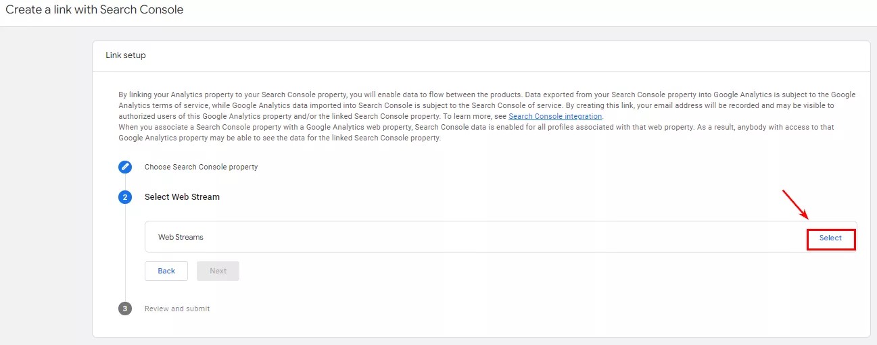Click the Link setup card header
This screenshot has height=345, width=877.
click(x=481, y=55)
